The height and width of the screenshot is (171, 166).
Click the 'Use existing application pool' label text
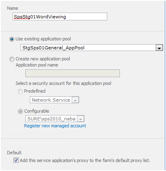[43, 39]
